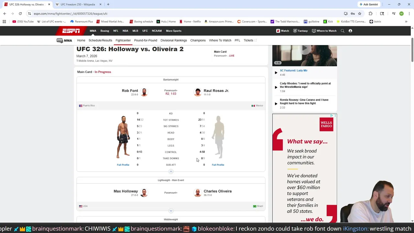Select Boxing in ESPN top nav
Image resolution: width=414 pixels, height=233 pixels.
pyautogui.click(x=105, y=31)
